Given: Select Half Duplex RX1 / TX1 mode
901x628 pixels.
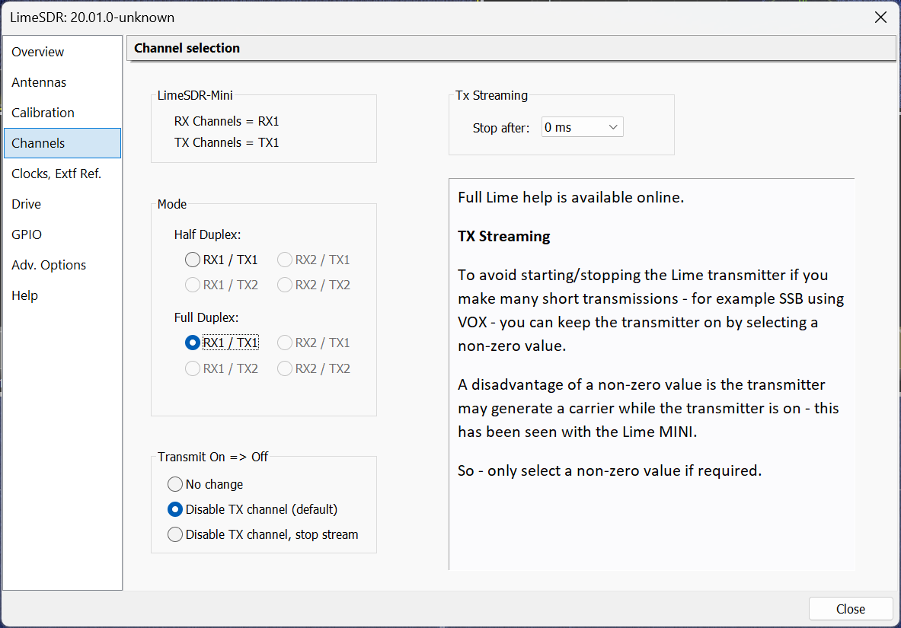Looking at the screenshot, I should (x=193, y=260).
